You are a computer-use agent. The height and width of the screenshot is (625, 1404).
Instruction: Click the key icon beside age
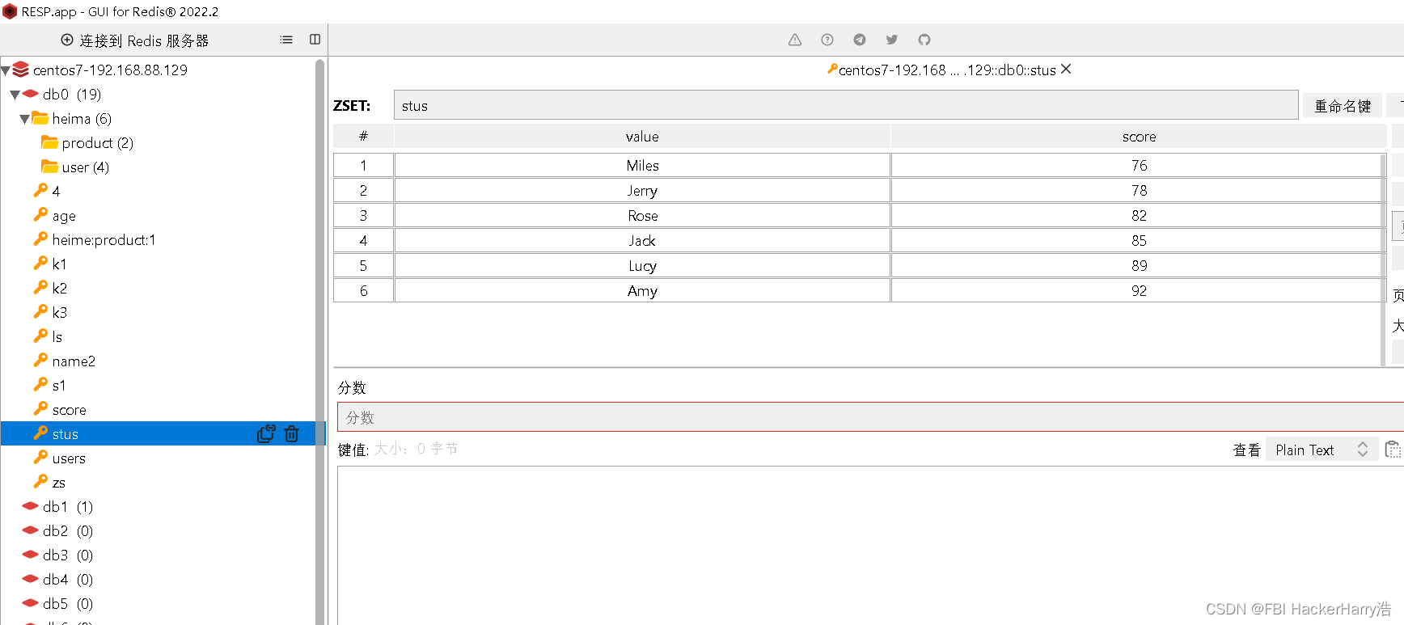(40, 215)
